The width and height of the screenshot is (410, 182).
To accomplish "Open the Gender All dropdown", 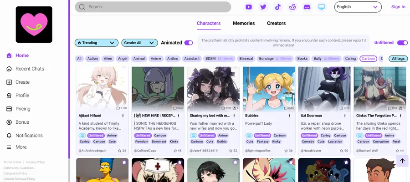I will (140, 43).
